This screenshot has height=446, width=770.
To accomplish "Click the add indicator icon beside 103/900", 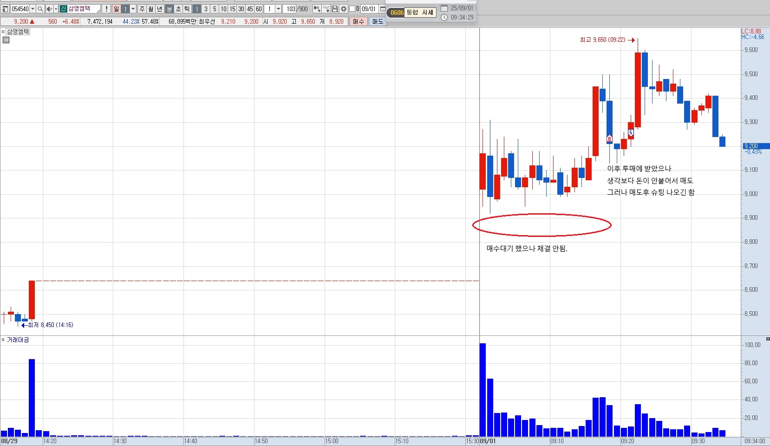I will coord(317,9).
